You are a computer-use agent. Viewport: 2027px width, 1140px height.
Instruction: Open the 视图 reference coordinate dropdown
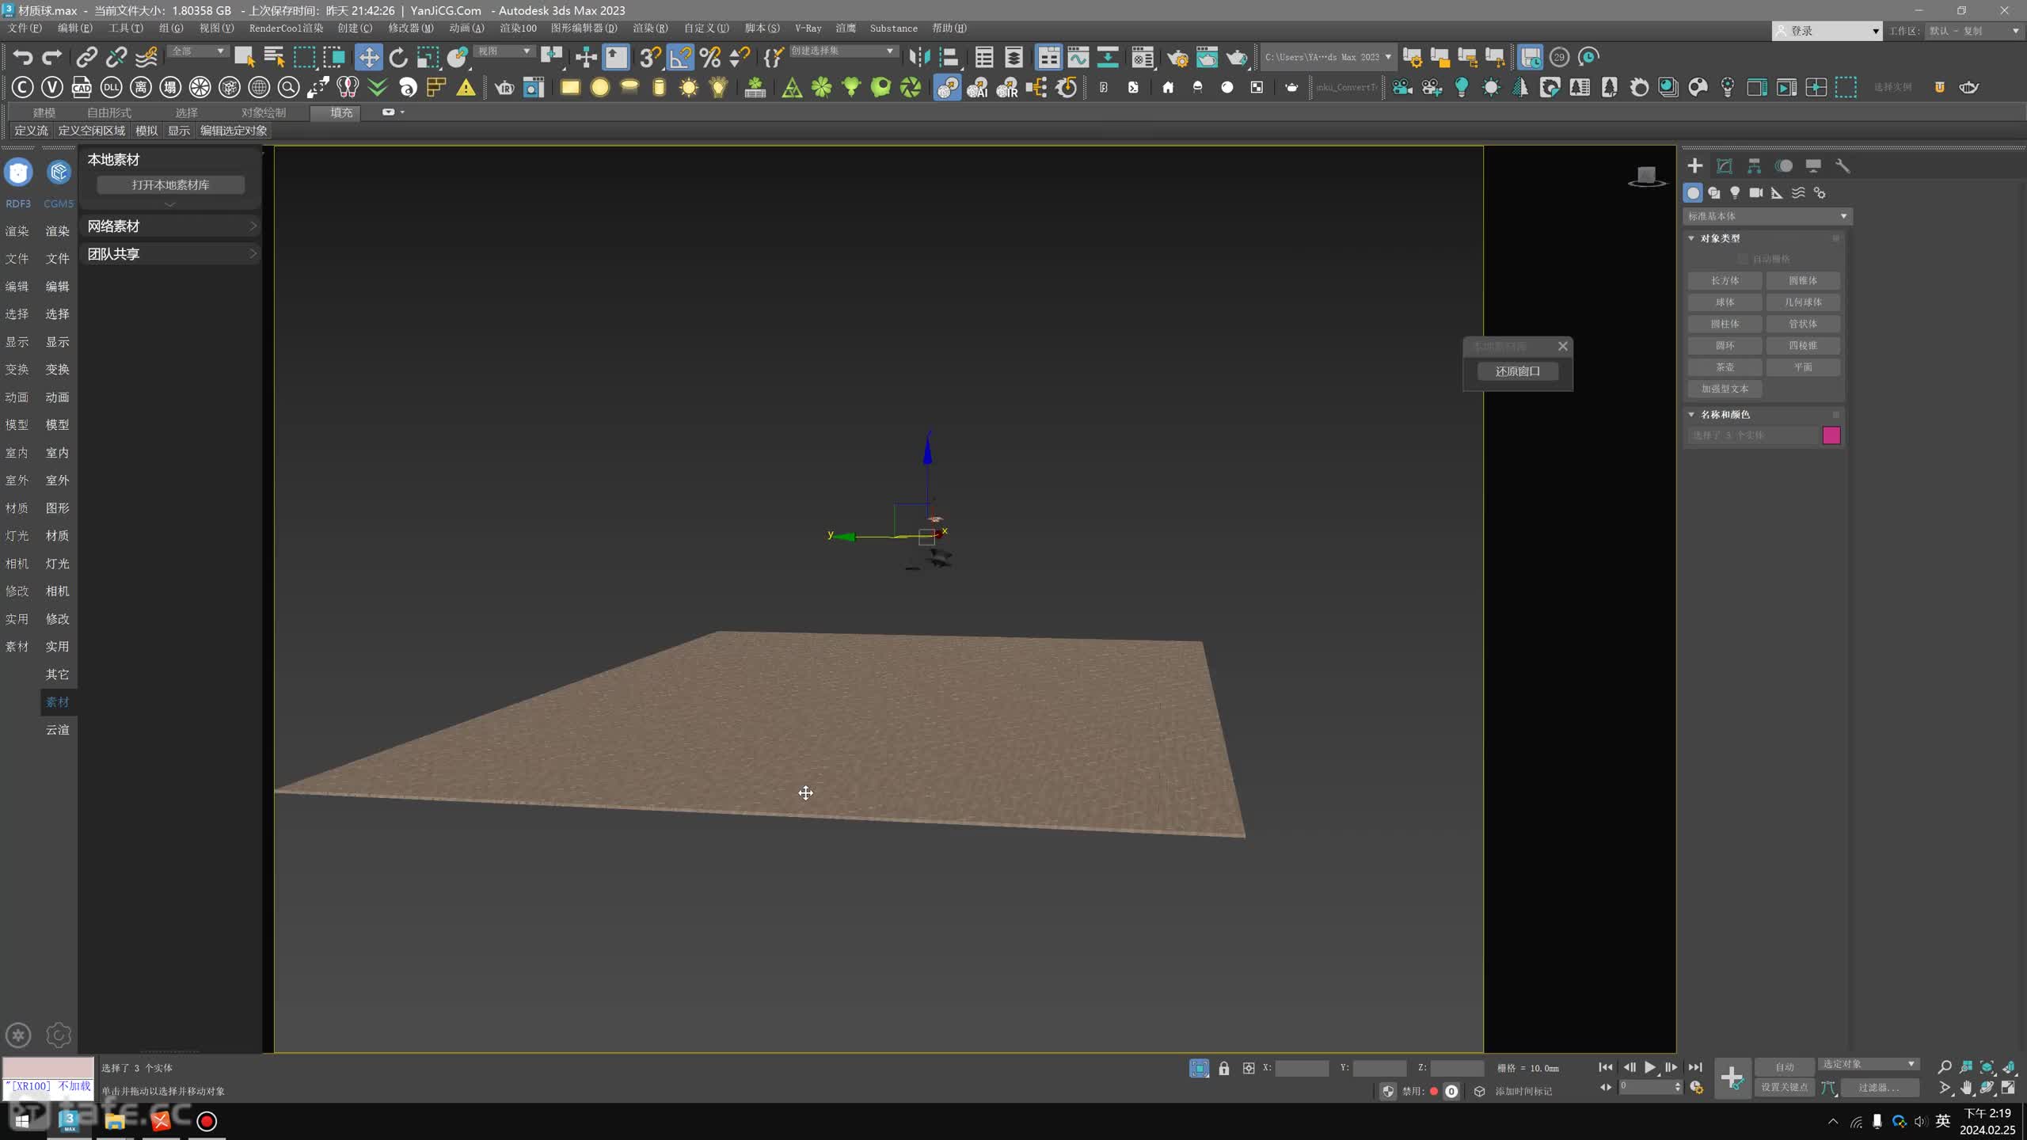coord(504,51)
